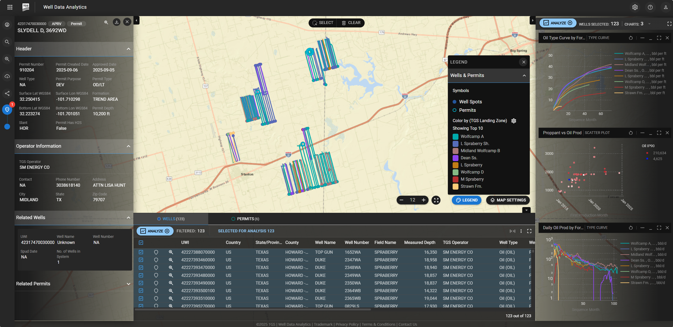Open Color by landing zone settings gear

coord(514,121)
